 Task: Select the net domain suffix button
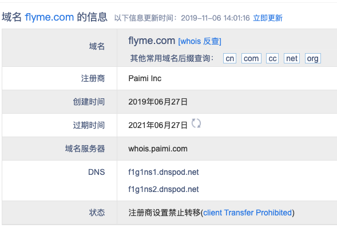tap(292, 58)
